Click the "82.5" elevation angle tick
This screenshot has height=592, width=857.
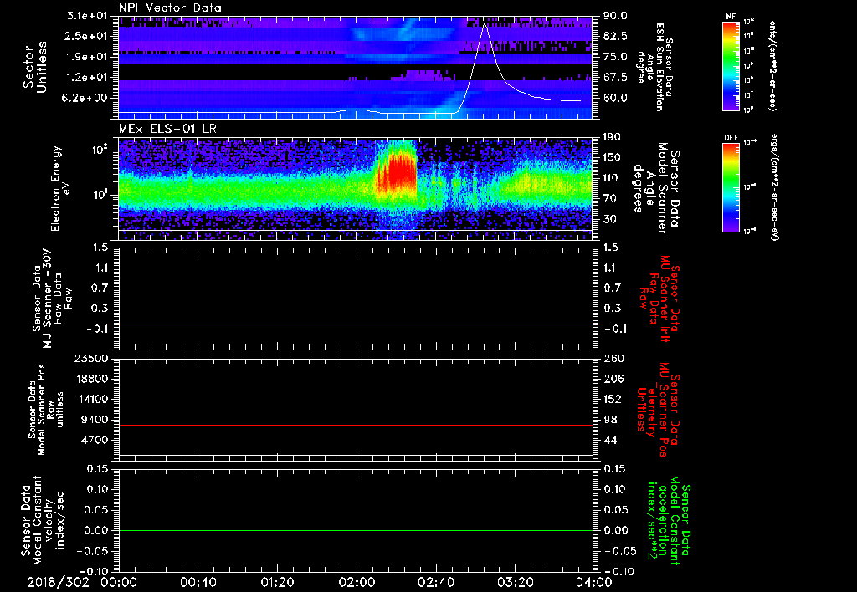615,36
